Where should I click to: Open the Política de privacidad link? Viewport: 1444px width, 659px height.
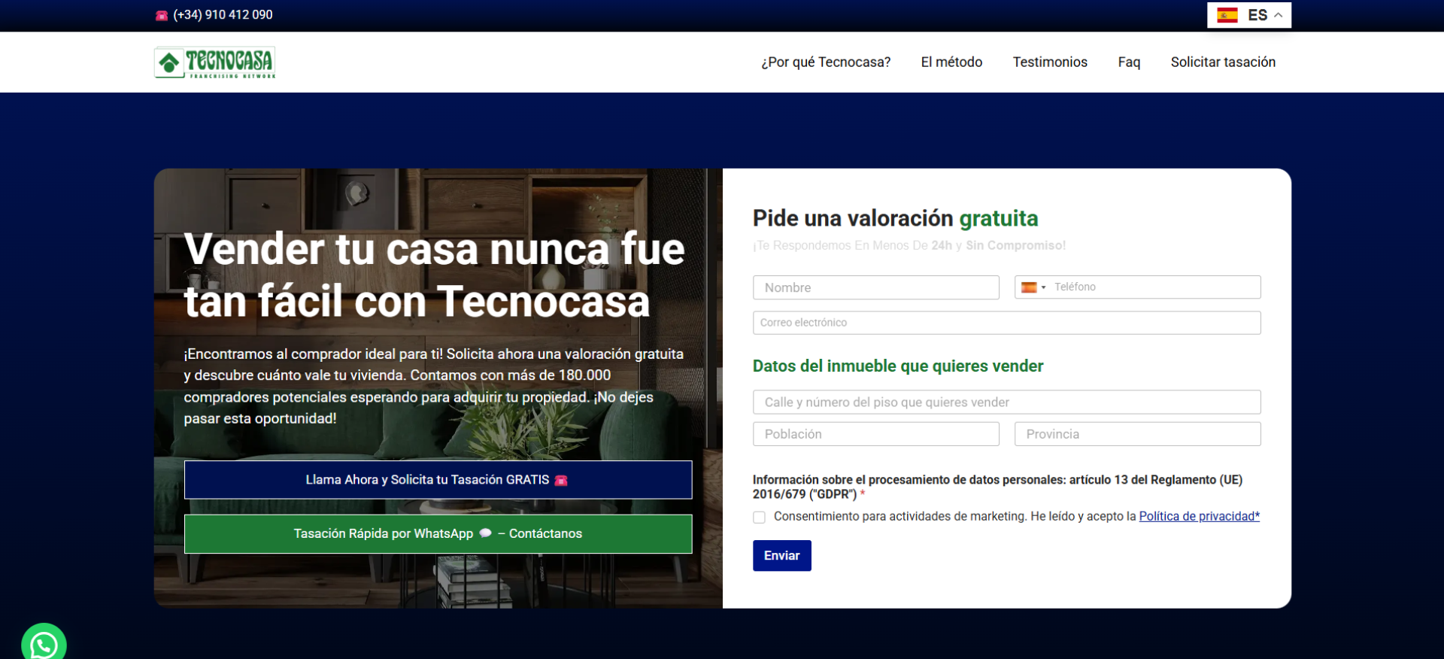[1199, 516]
